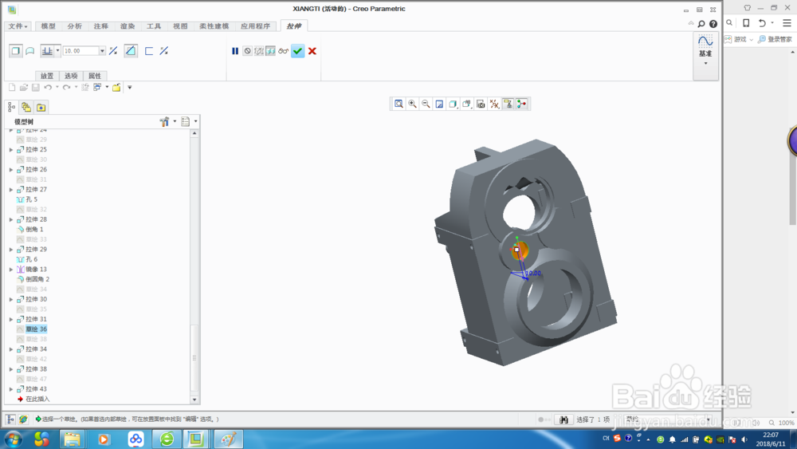Image resolution: width=797 pixels, height=449 pixels.
Task: Open the command search magnifier icon
Action: 701,24
